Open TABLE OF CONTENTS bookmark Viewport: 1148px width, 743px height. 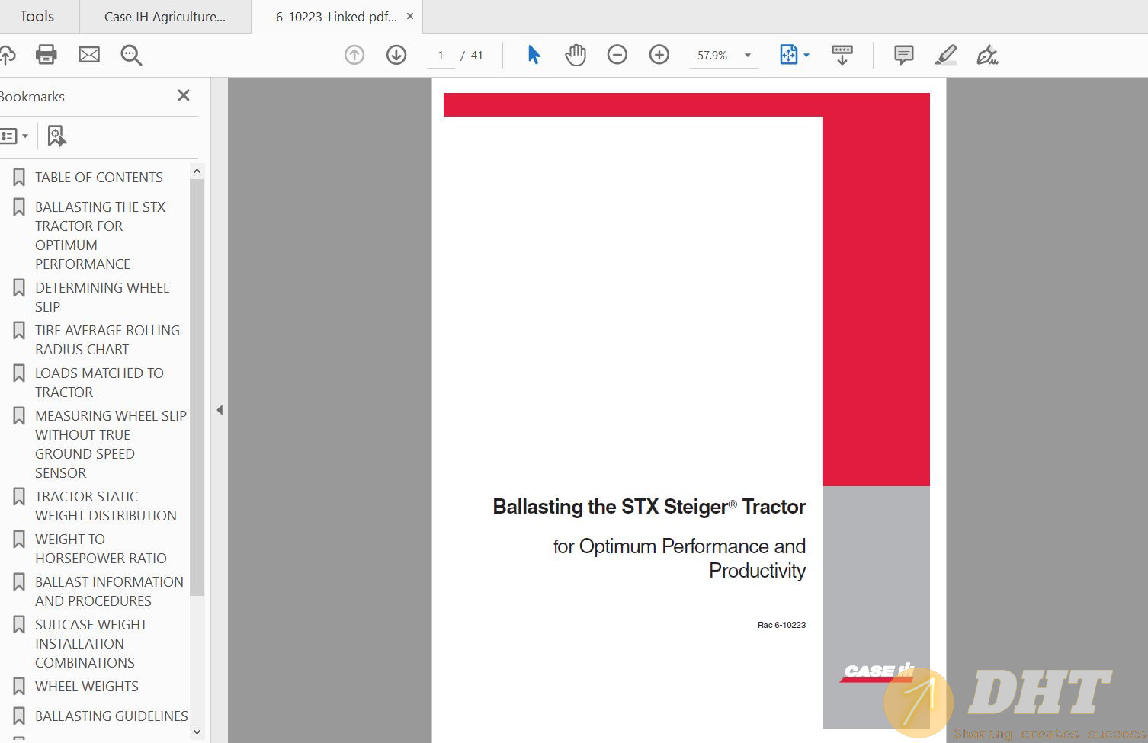point(99,178)
